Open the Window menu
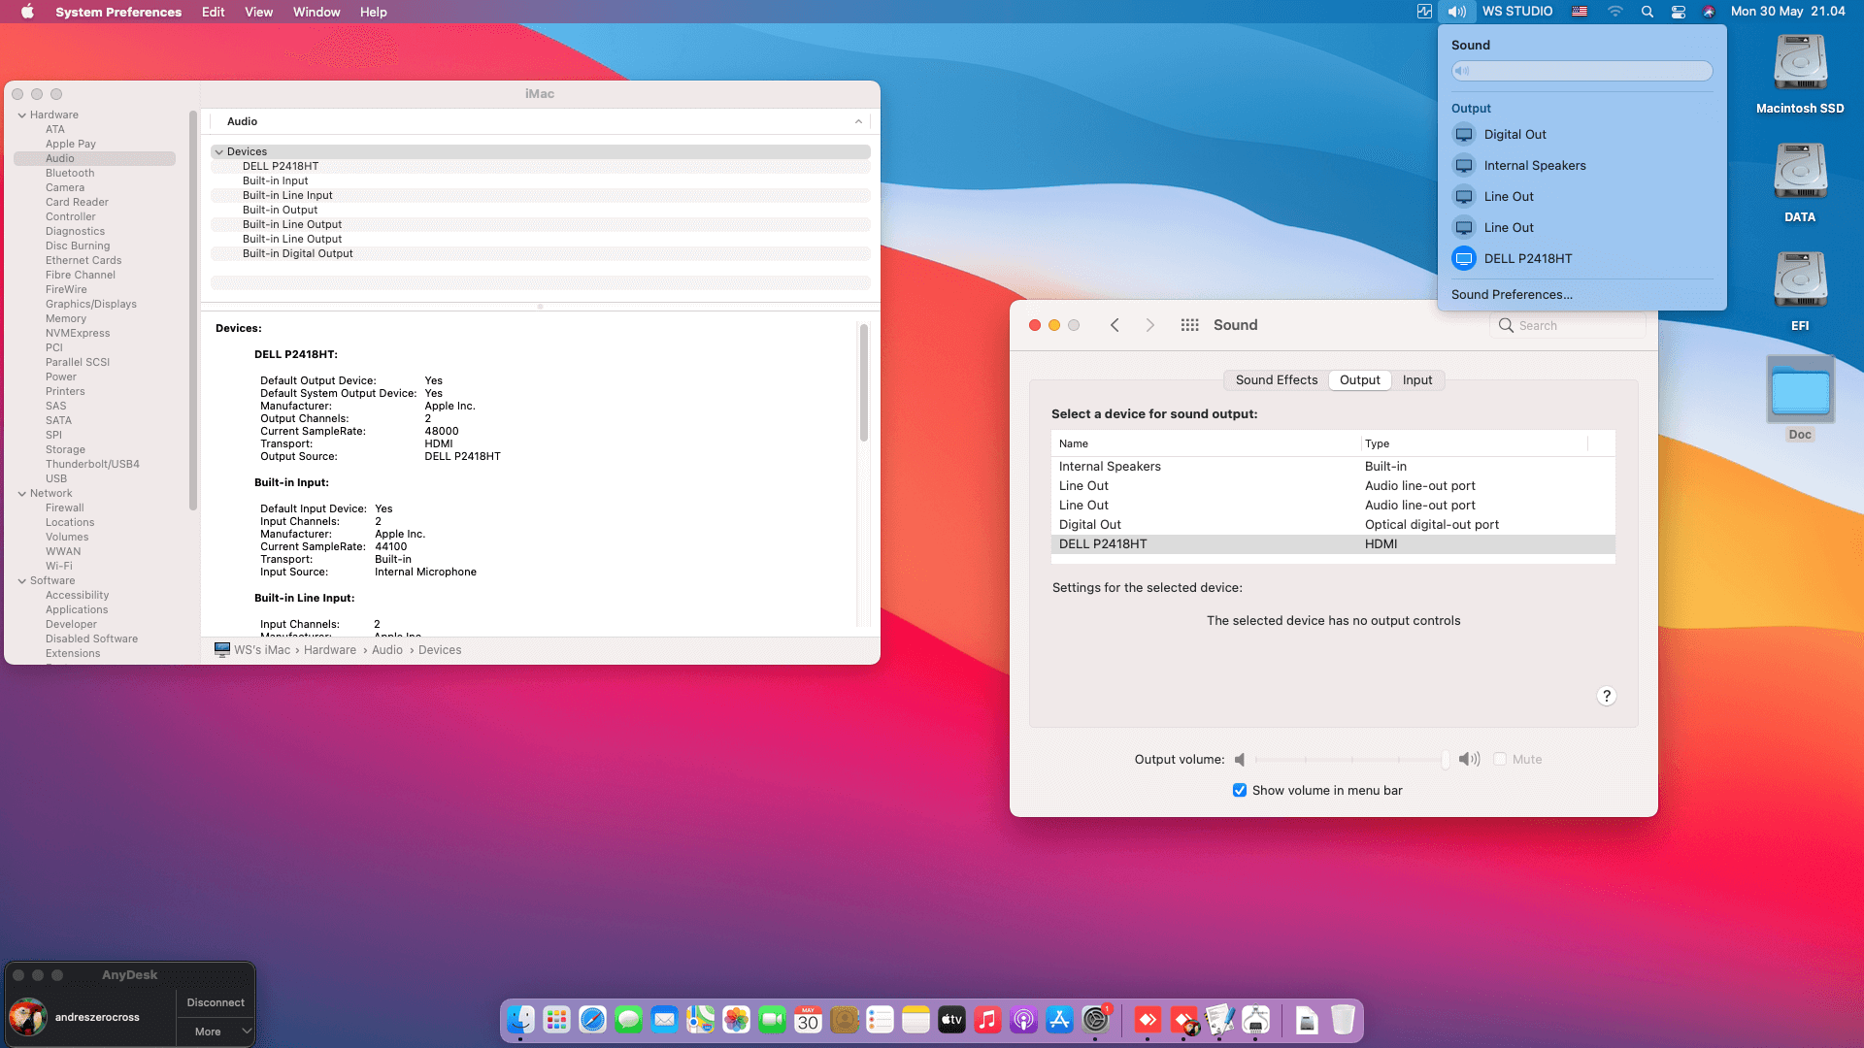The height and width of the screenshot is (1048, 1864). pos(316,12)
